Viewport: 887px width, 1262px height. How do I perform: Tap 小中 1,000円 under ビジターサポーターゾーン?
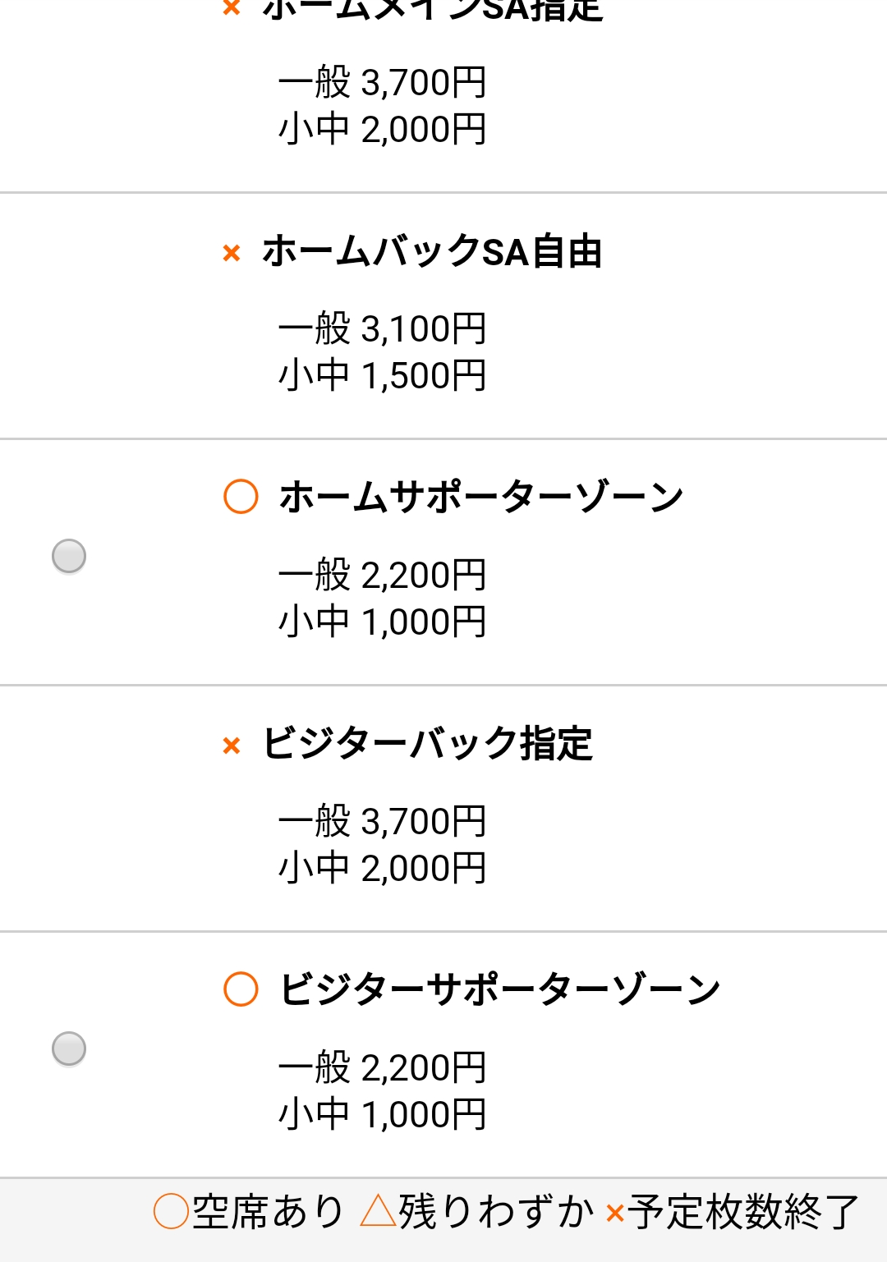(x=383, y=1114)
